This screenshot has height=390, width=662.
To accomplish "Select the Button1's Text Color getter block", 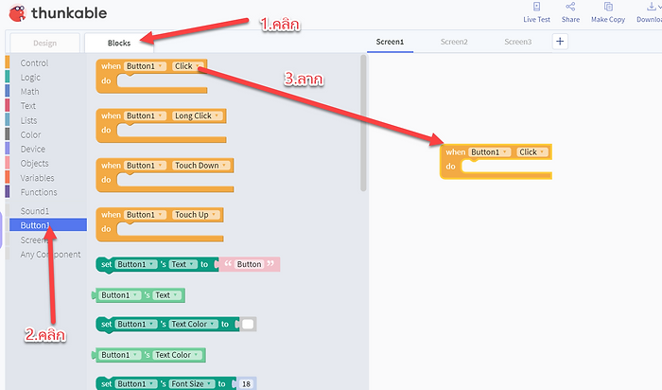I will point(149,355).
